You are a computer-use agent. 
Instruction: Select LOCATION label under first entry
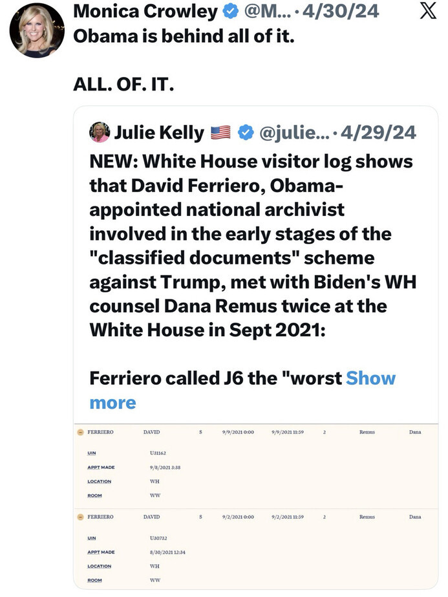100,481
